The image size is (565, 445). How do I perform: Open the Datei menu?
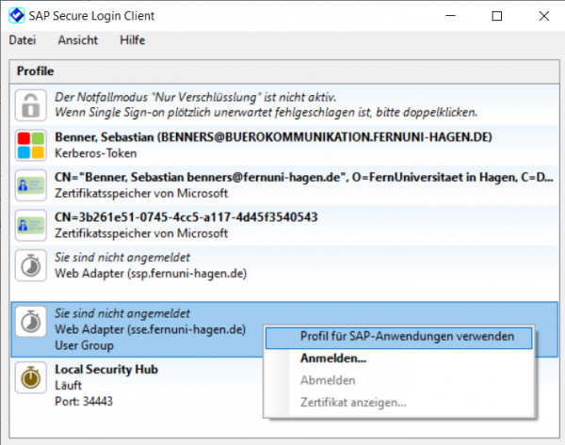tap(23, 40)
